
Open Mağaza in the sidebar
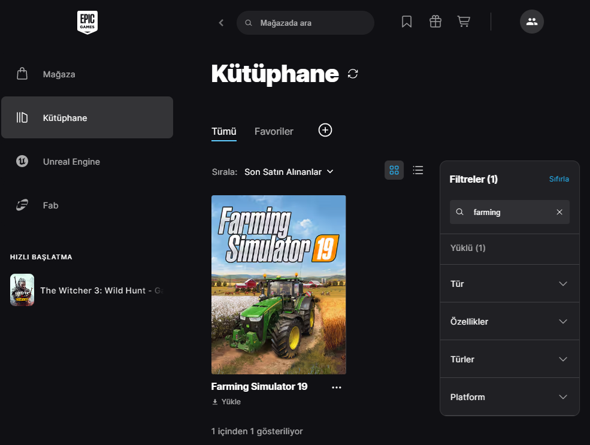coord(87,74)
